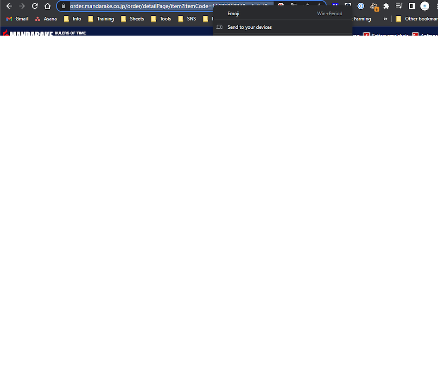Open the Asana bookmark
The width and height of the screenshot is (438, 368).
[x=46, y=19]
